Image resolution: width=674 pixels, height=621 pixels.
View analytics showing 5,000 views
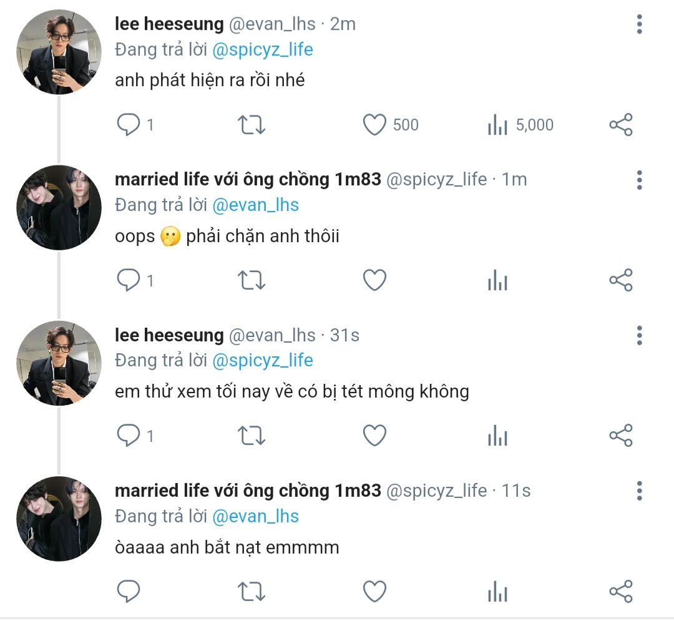click(497, 125)
